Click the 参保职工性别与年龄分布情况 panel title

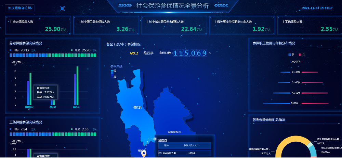pyautogui.click(x=274, y=43)
